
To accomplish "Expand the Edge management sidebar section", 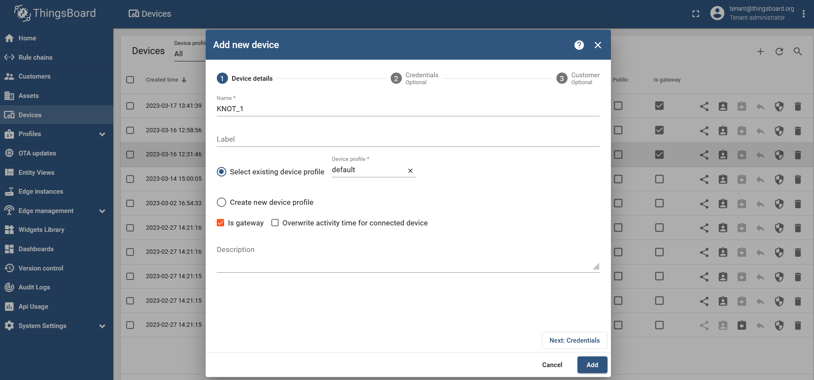I will pos(102,211).
